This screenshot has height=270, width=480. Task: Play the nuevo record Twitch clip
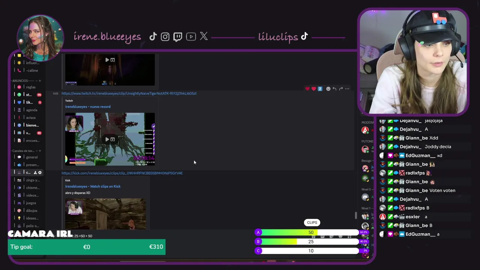(107, 139)
